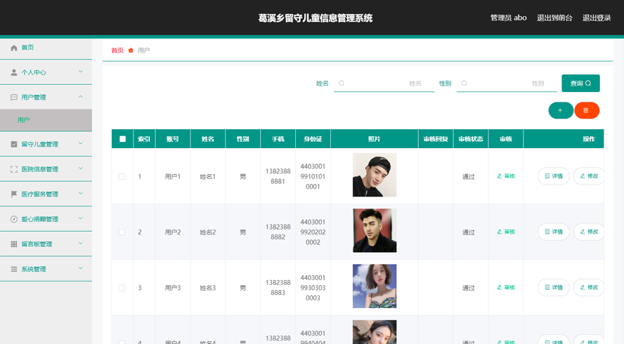Click the compass icon next to 爱心捐赠管理

click(x=14, y=219)
